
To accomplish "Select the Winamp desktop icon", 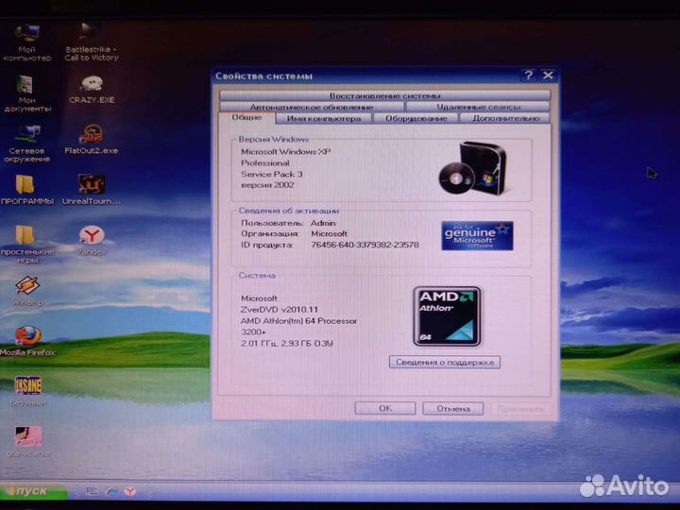I will (27, 292).
